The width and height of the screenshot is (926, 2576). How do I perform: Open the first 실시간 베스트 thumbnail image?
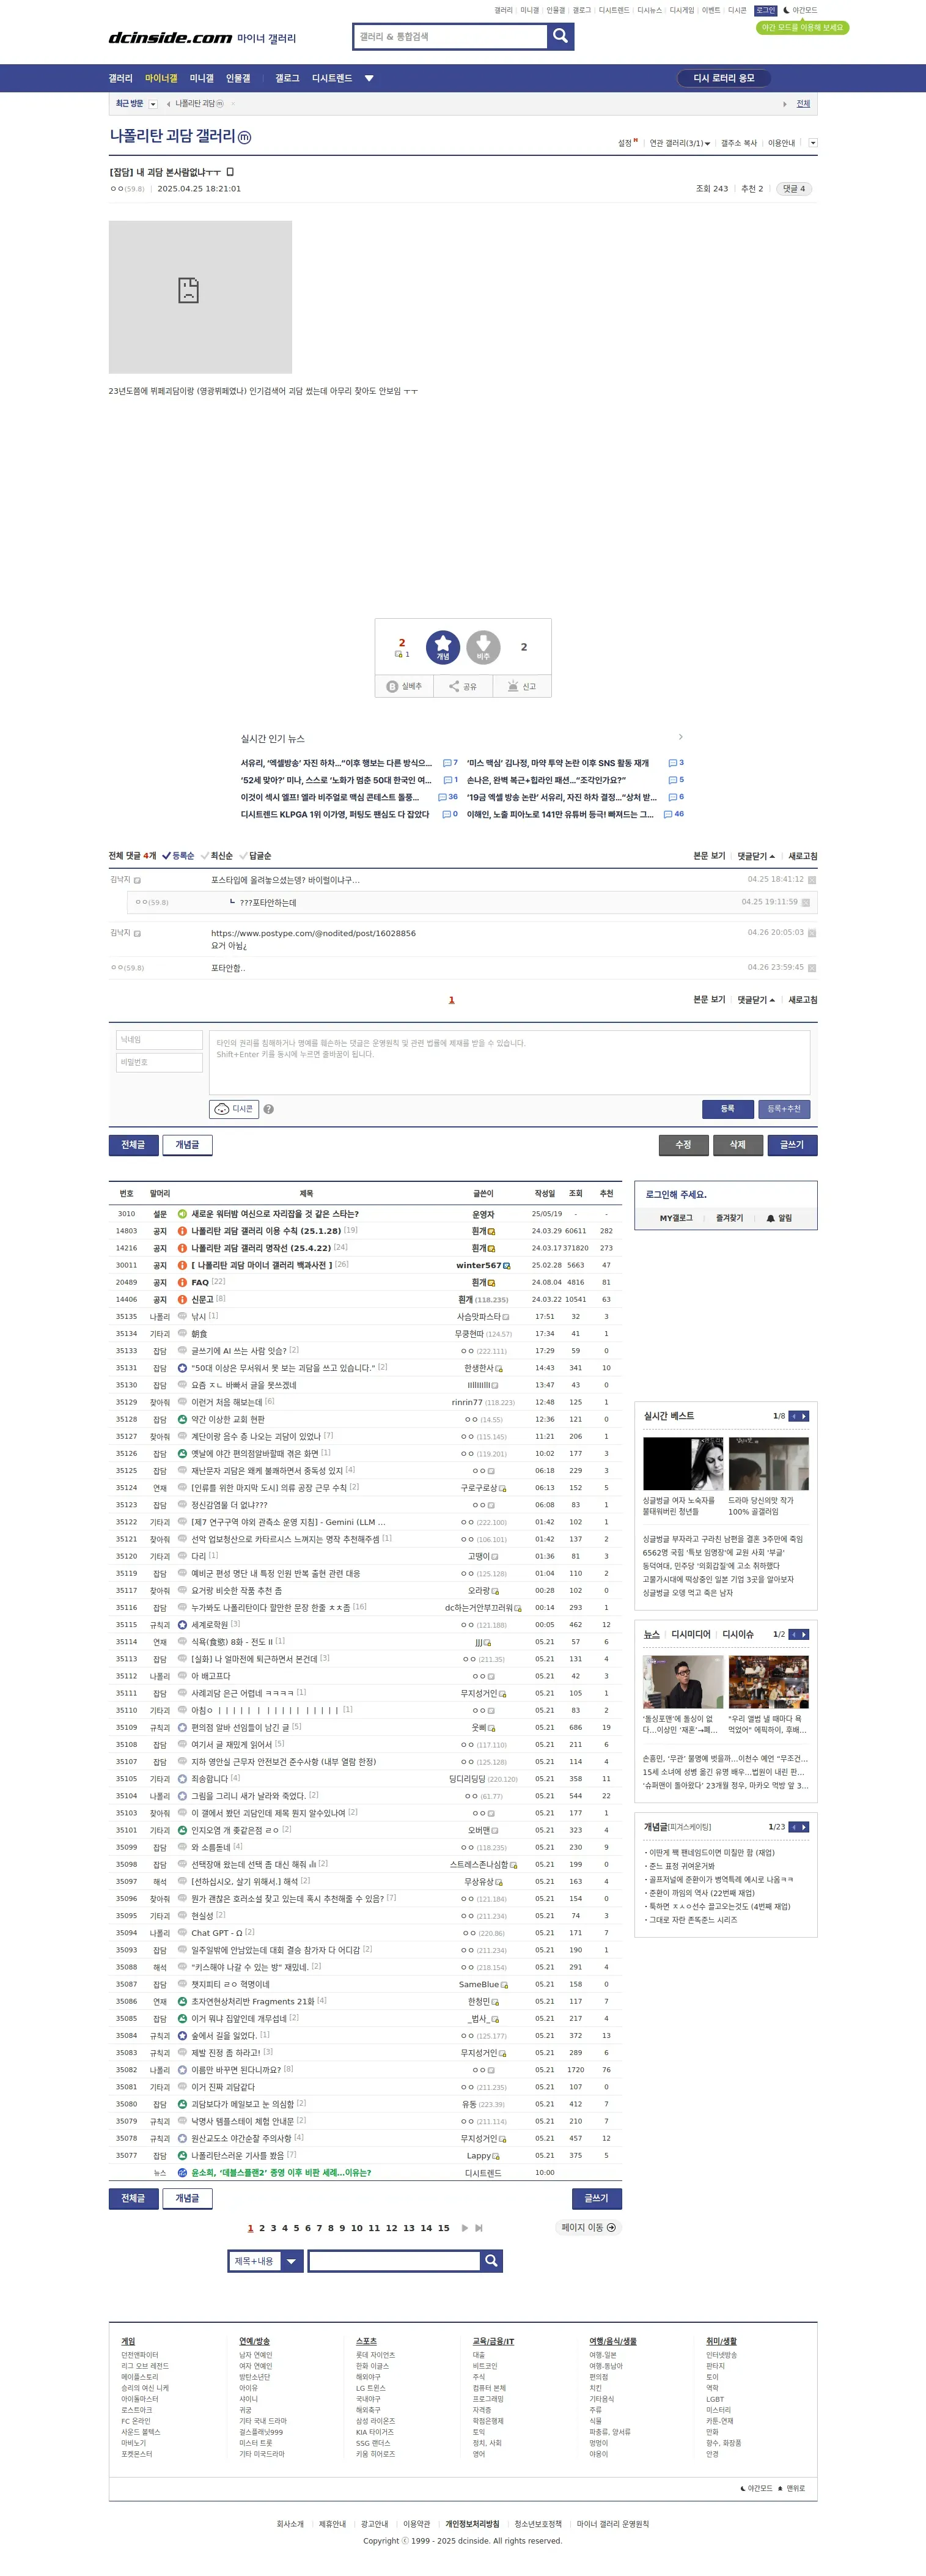[683, 1463]
